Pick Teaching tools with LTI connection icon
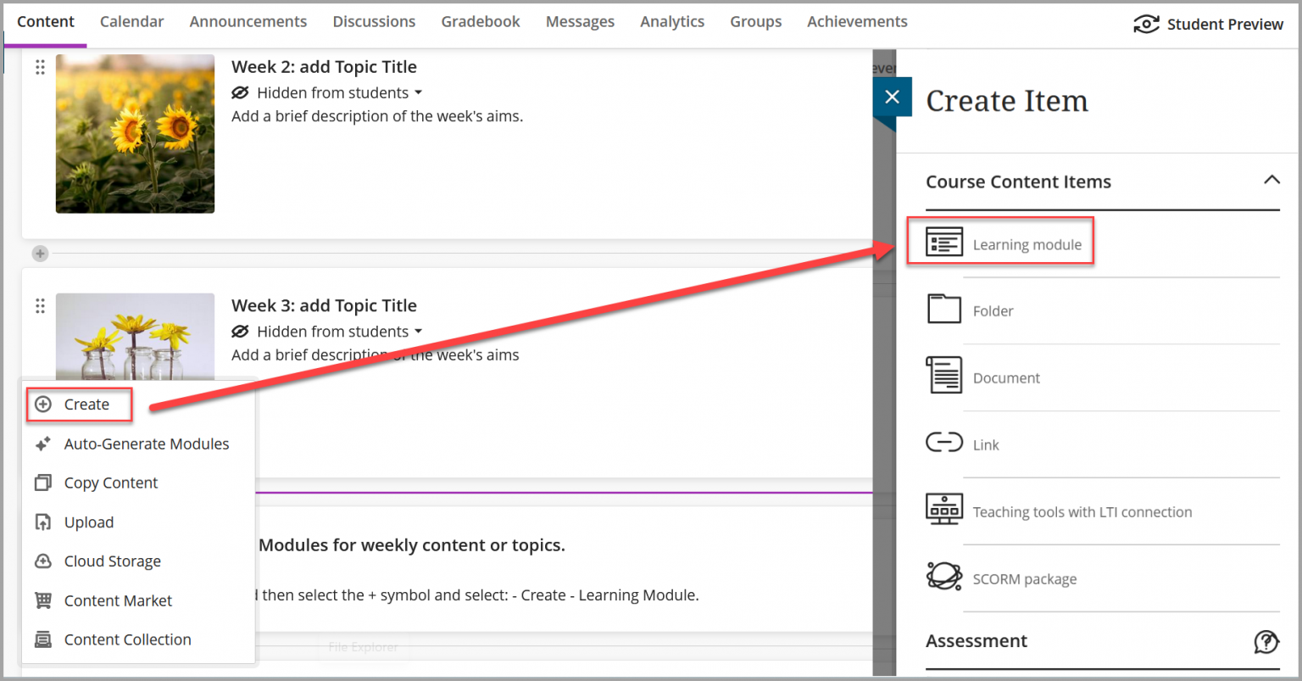Viewport: 1302px width, 681px height. click(943, 510)
